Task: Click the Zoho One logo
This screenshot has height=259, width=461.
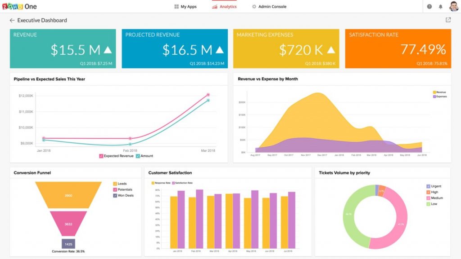Action: 20,6
